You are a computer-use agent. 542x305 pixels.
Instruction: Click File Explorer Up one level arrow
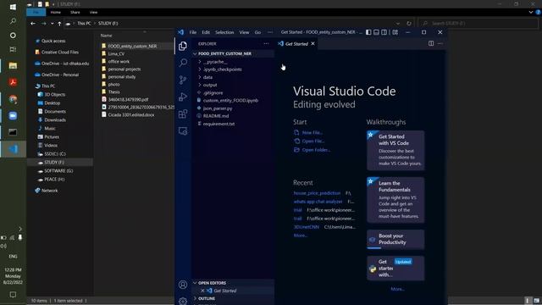pos(59,24)
